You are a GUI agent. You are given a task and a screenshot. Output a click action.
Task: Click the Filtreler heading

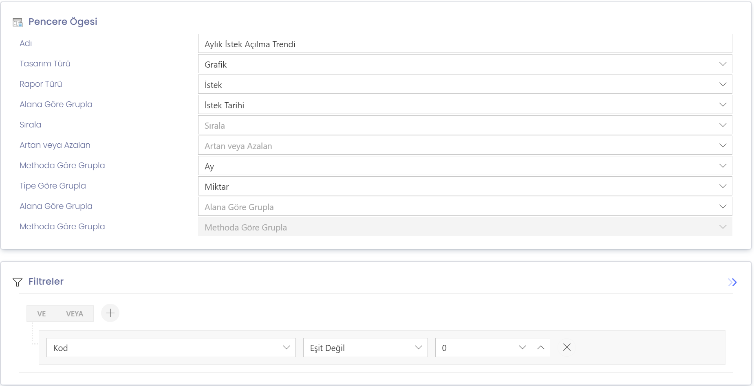(x=46, y=281)
